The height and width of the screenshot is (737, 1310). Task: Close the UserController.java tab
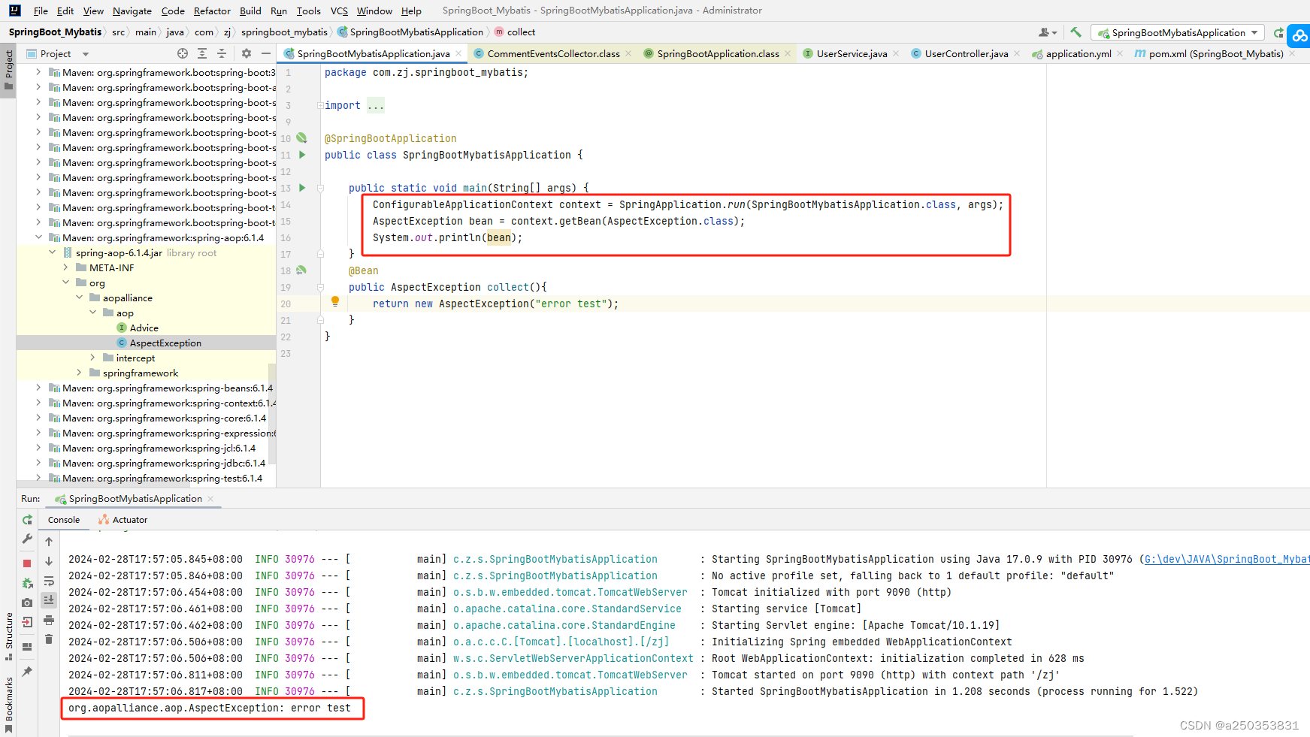pos(1017,53)
